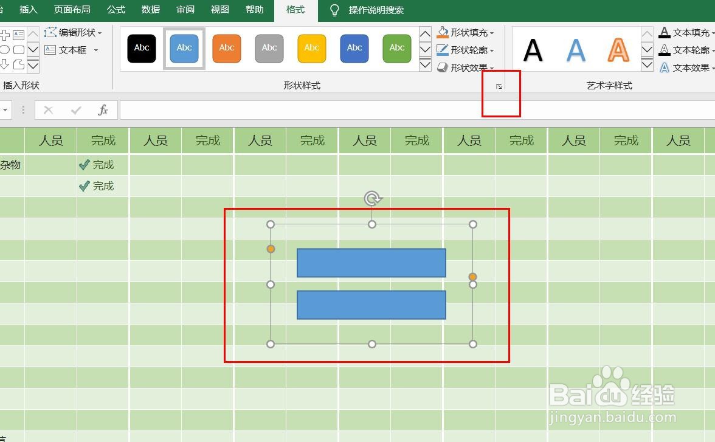Click the Tell Me search (操作说明搜索) field

(x=377, y=10)
